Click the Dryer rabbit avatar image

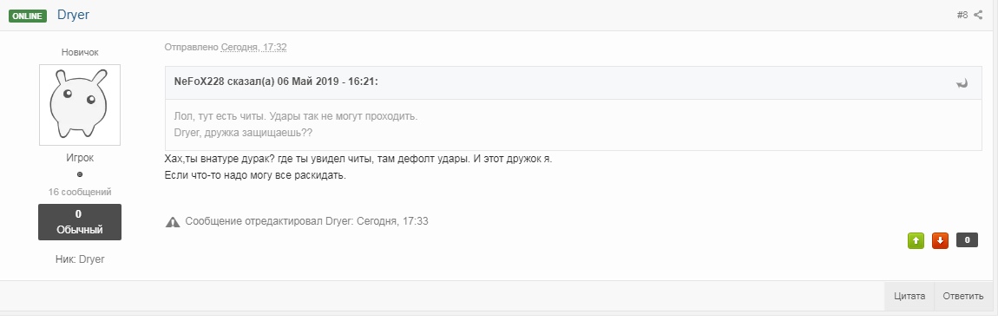(80, 104)
